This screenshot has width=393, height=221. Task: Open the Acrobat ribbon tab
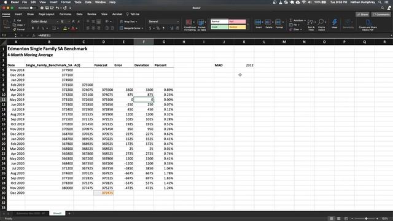117,14
